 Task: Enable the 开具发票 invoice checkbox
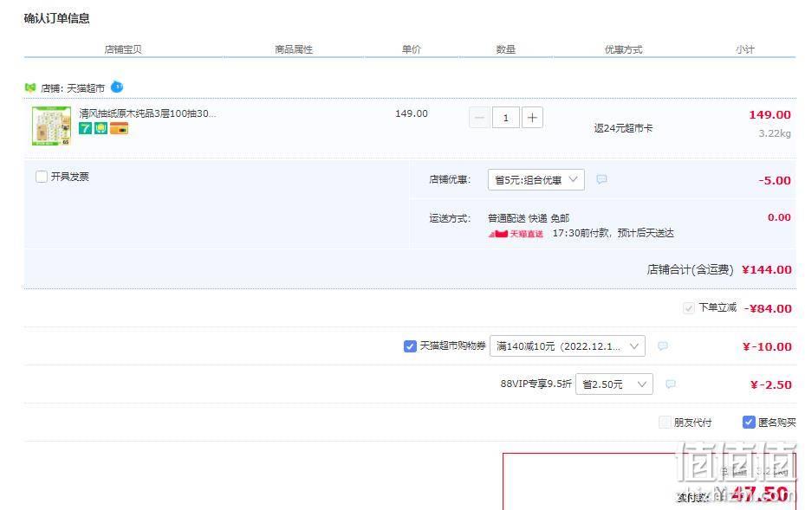42,177
